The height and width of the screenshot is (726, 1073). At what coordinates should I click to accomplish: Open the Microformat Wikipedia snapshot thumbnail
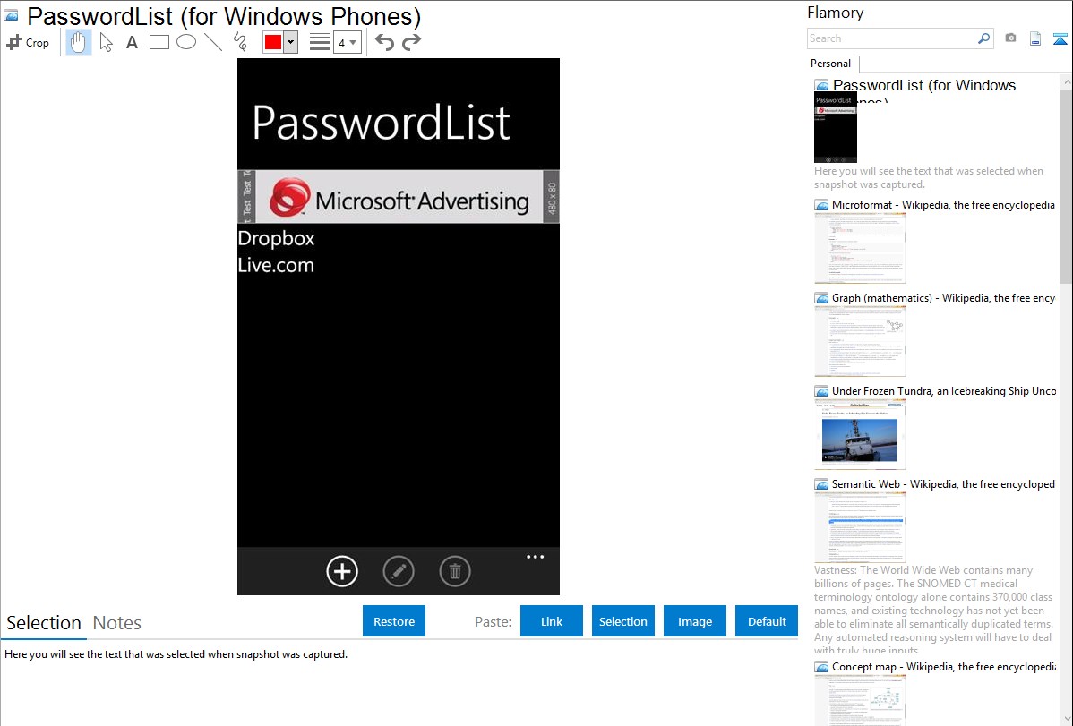tap(860, 248)
